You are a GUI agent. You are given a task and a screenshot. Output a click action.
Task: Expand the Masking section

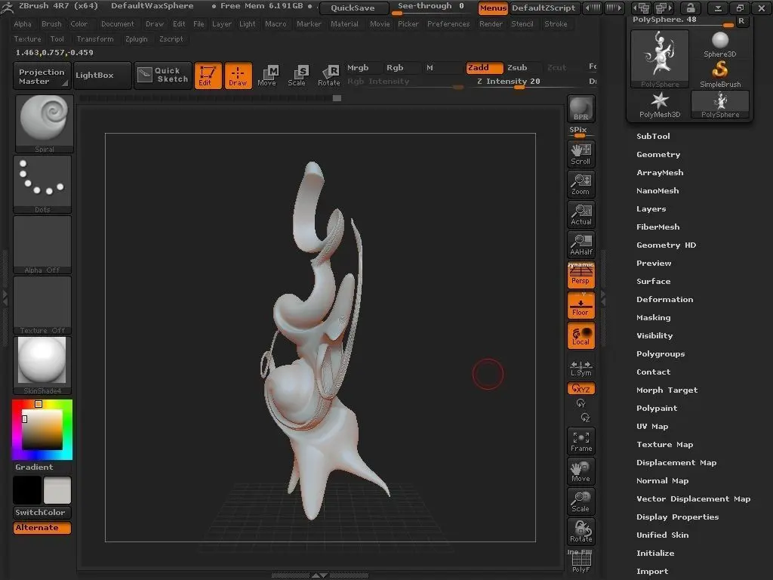[x=653, y=318]
